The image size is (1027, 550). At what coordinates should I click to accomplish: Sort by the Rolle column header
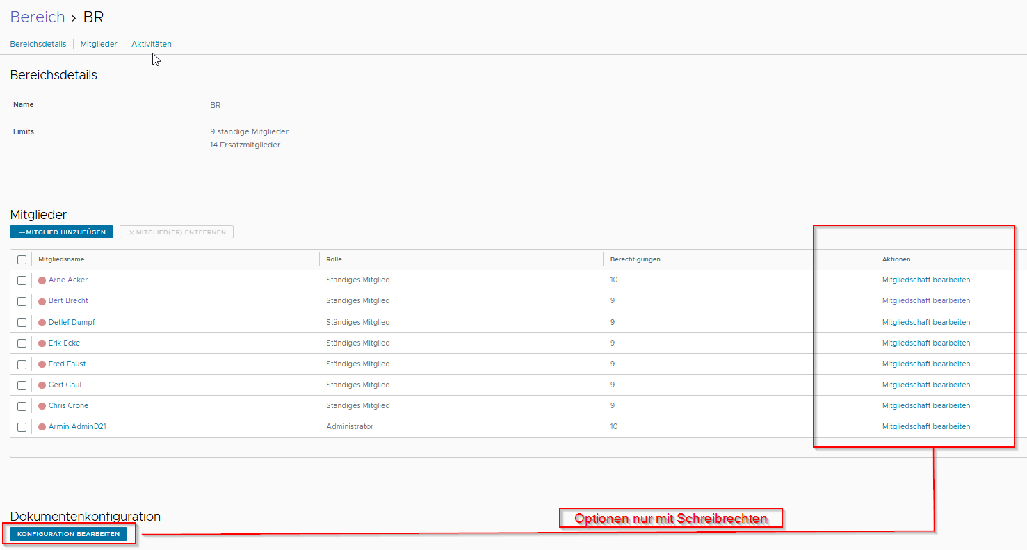pos(334,259)
